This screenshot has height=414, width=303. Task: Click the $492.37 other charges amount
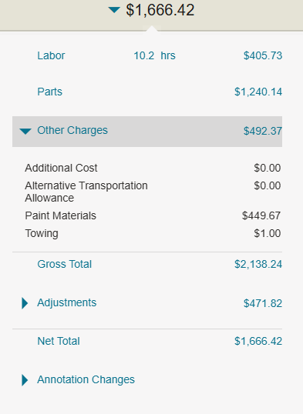263,131
